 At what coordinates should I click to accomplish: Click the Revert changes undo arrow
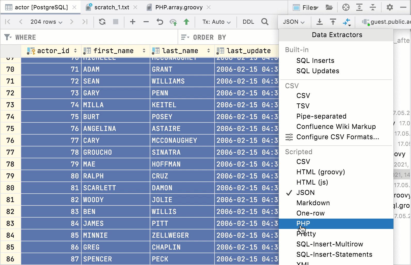160,22
